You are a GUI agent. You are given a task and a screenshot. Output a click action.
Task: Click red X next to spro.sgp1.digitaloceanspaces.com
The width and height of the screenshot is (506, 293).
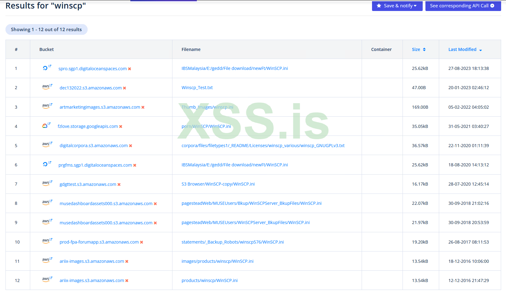click(130, 69)
